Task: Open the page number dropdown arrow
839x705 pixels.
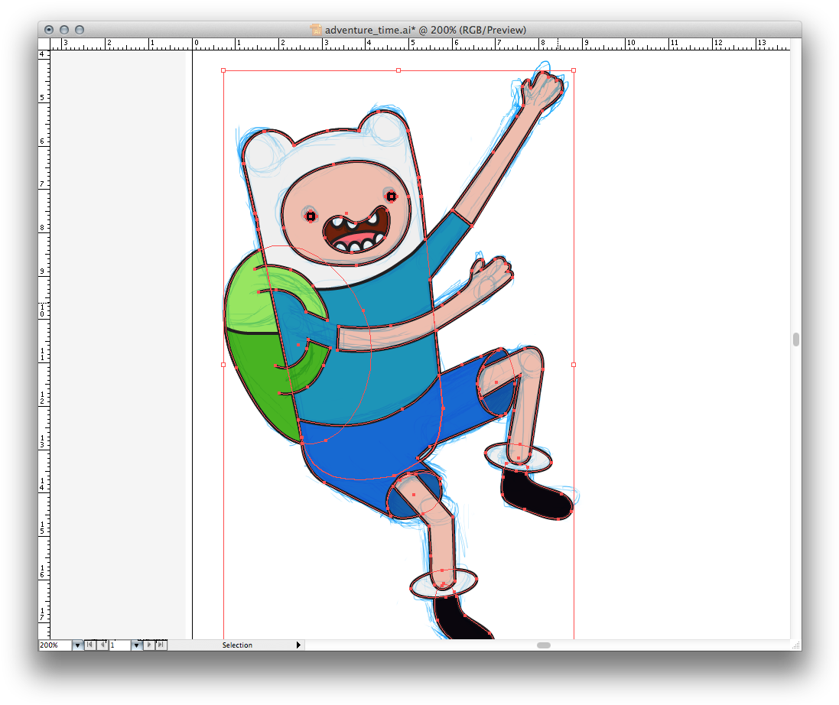Action: click(x=135, y=645)
